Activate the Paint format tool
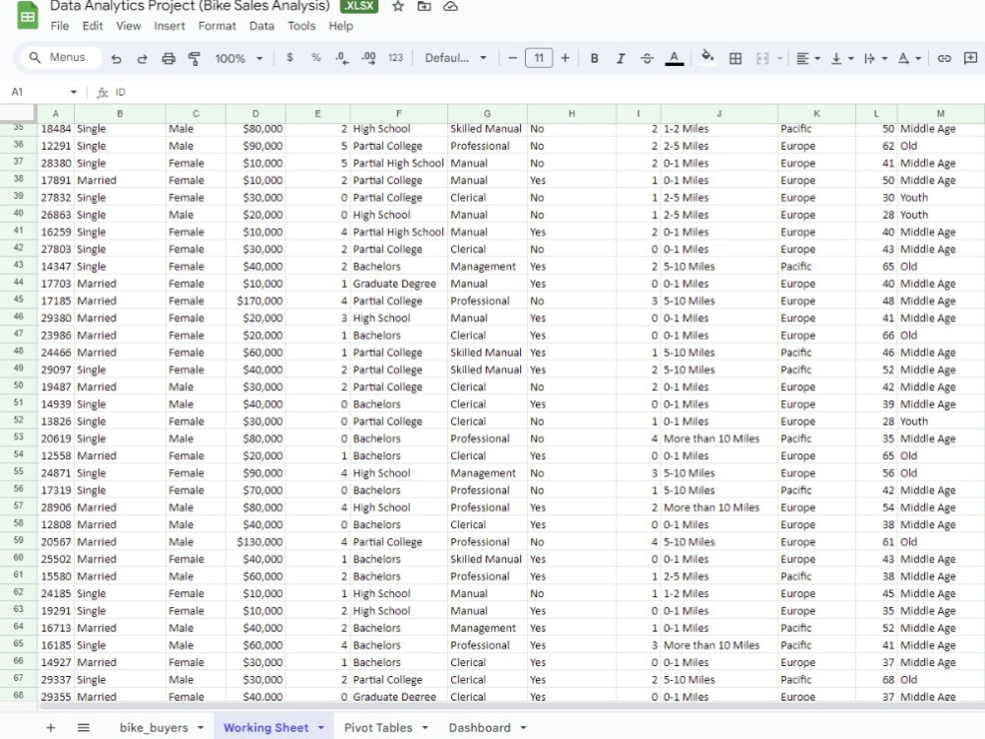The image size is (985, 739). point(194,58)
